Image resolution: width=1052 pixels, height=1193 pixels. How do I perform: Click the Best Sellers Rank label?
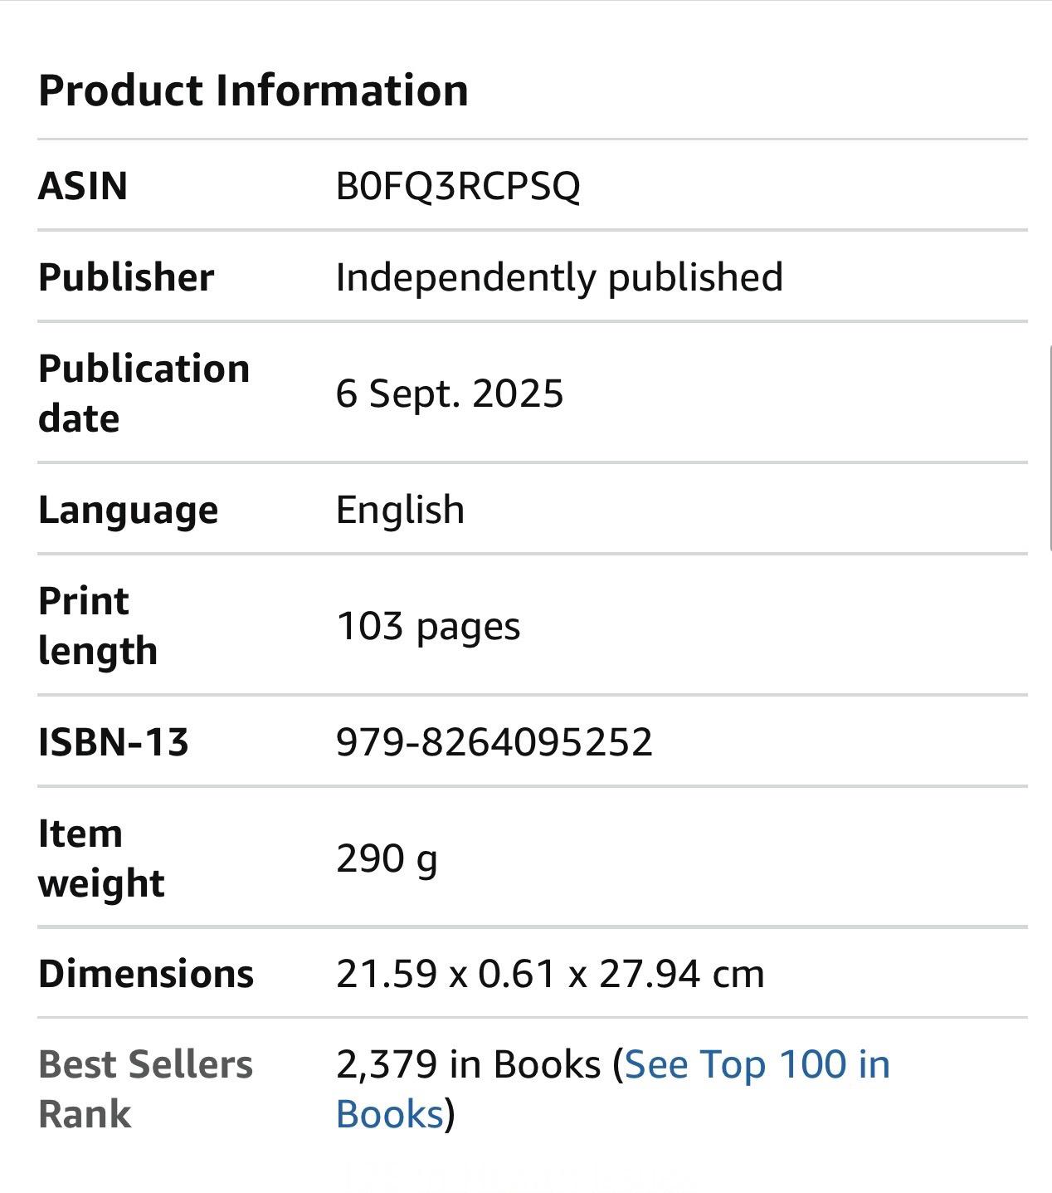click(145, 1089)
